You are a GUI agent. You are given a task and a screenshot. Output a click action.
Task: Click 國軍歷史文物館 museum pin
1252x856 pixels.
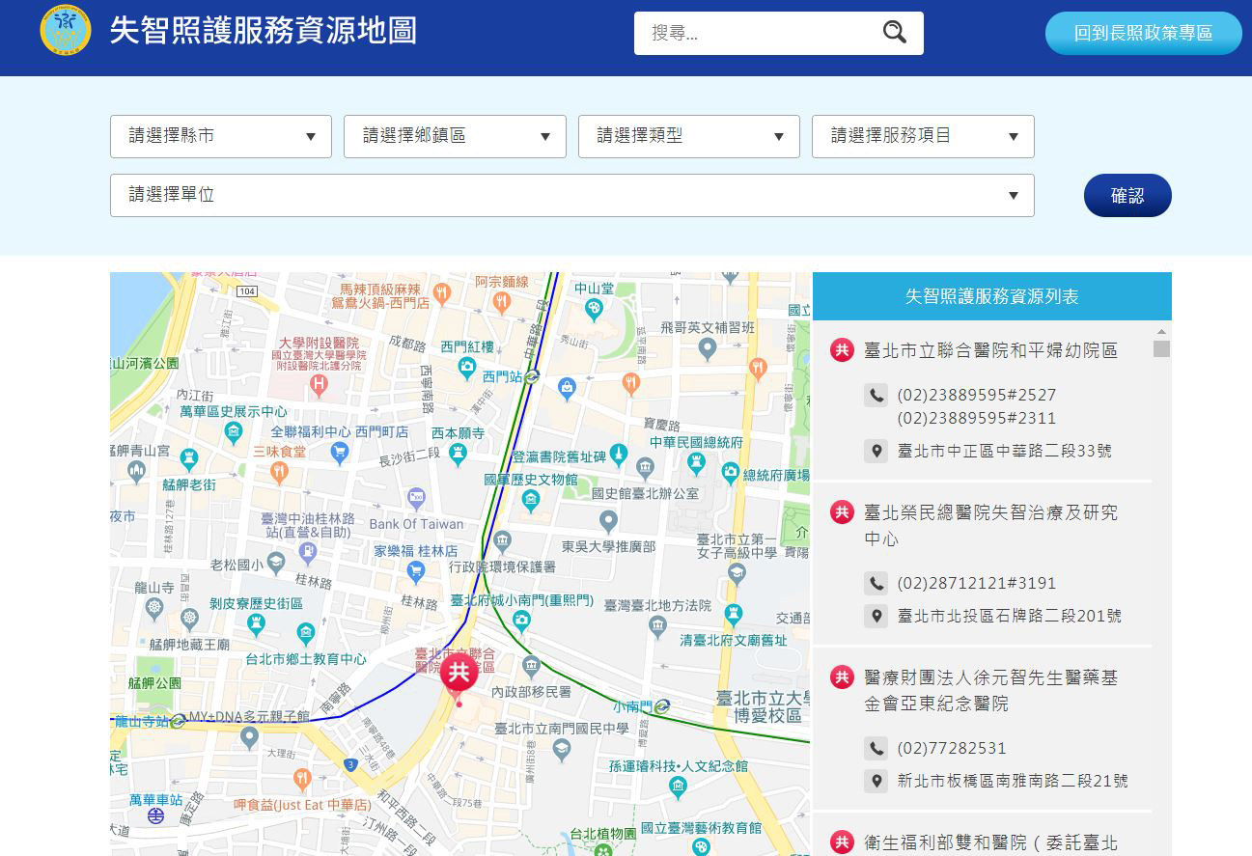coord(530,500)
